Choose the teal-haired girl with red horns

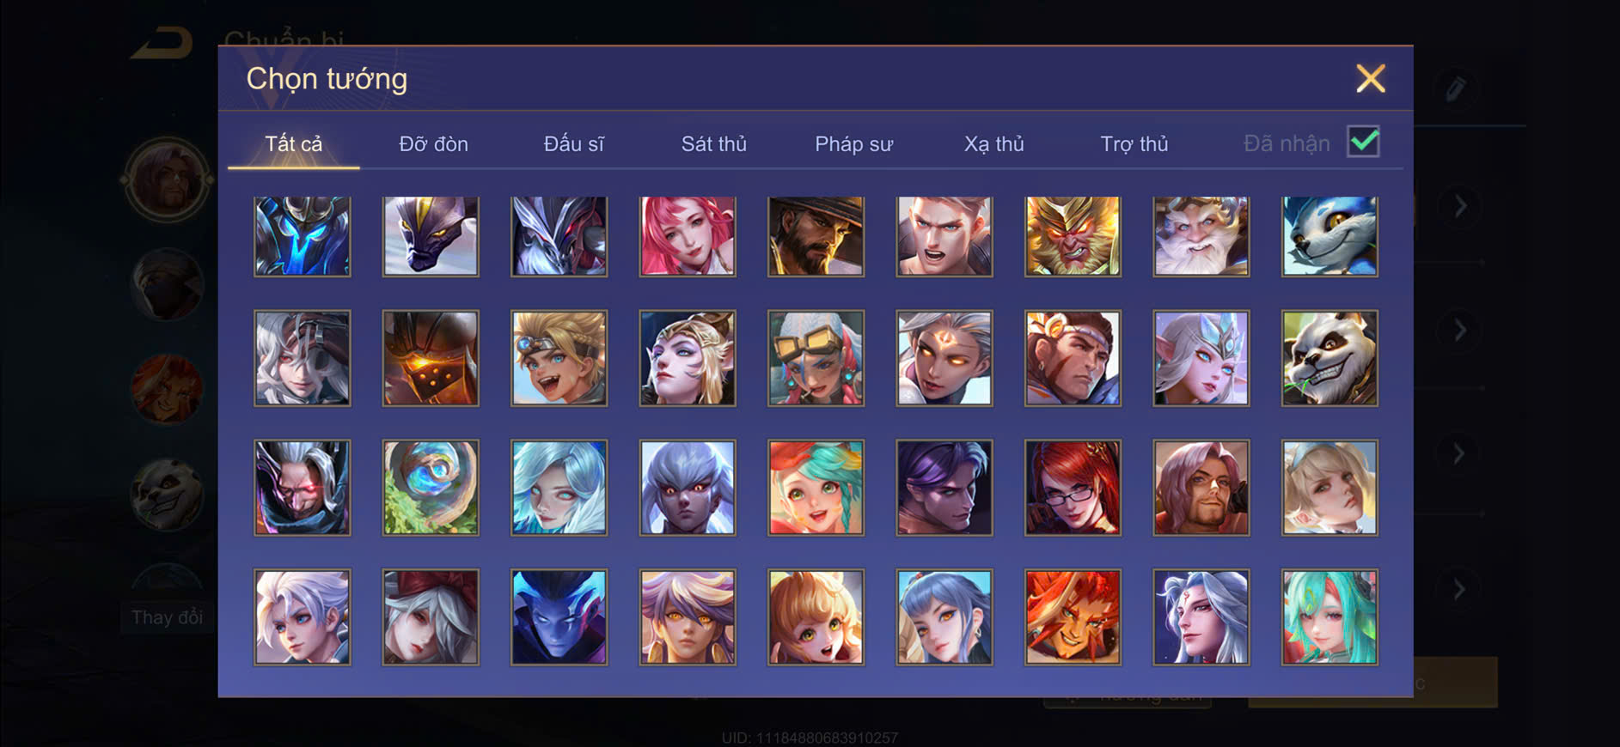[1330, 616]
